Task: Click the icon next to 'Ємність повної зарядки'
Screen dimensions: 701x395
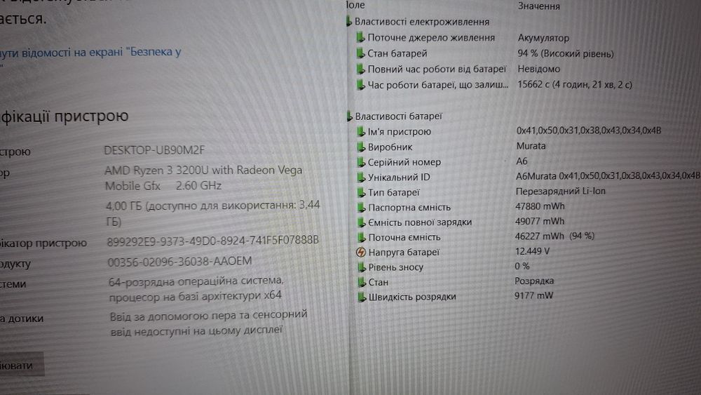Action: point(361,222)
